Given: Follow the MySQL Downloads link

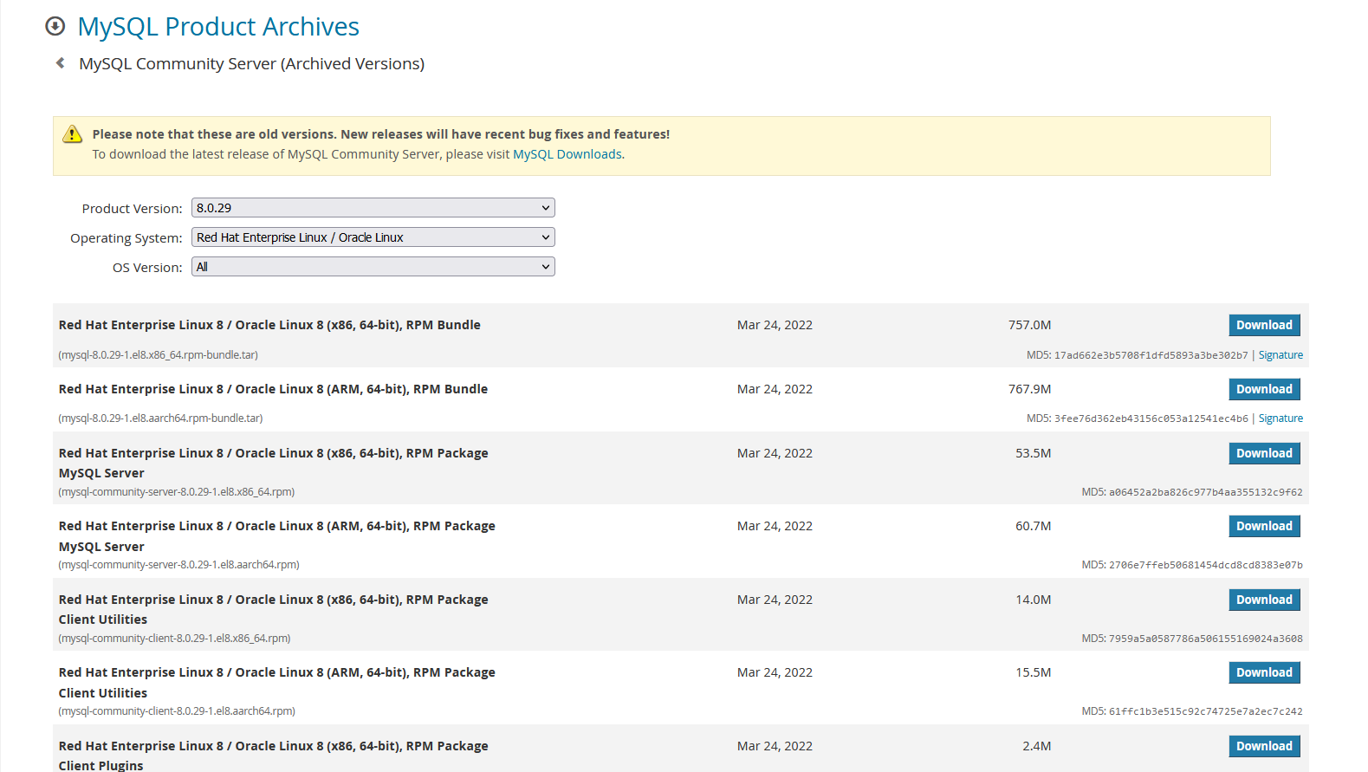Looking at the screenshot, I should coord(567,154).
